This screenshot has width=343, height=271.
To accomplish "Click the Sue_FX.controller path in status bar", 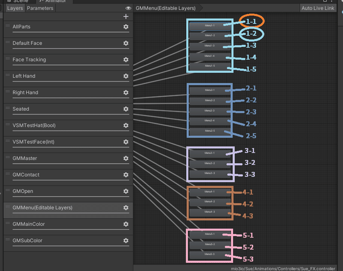I will [x=283, y=268].
